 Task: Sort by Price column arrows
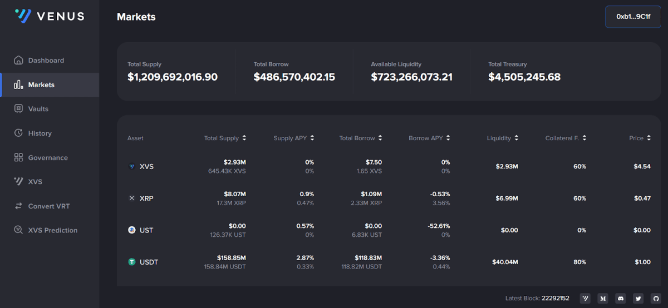point(649,138)
